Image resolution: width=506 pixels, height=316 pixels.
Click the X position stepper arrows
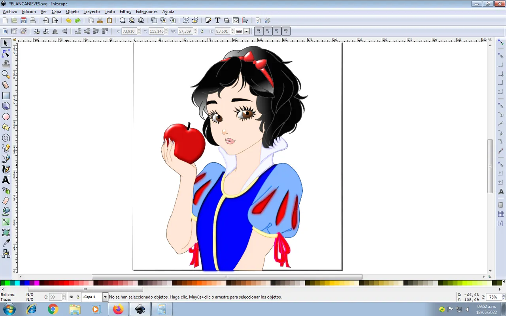click(x=139, y=31)
